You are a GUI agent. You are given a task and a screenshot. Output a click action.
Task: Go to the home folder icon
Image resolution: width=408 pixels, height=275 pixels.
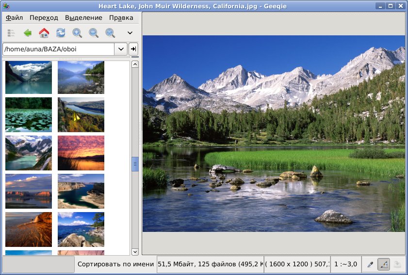[x=44, y=33]
